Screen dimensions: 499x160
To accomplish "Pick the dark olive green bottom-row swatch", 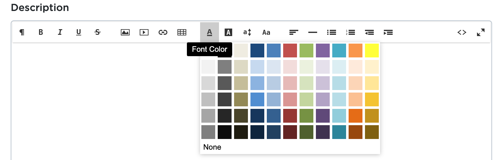I will coord(306,132).
